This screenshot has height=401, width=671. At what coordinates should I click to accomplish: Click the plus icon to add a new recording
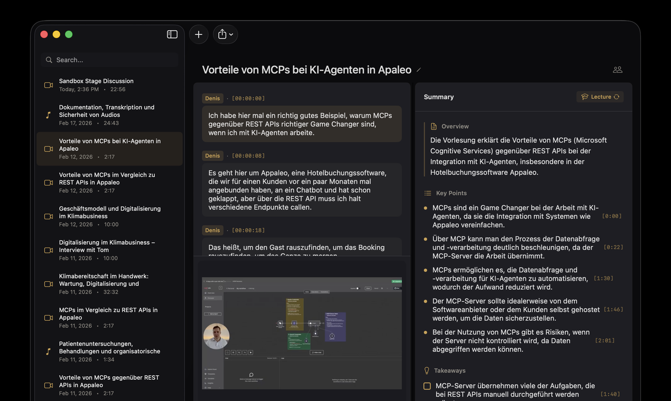pyautogui.click(x=199, y=34)
